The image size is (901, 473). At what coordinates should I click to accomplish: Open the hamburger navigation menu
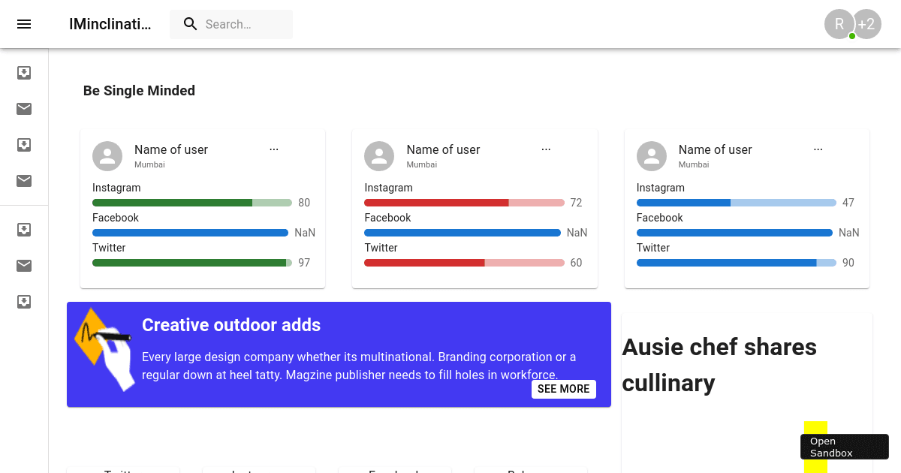[24, 24]
